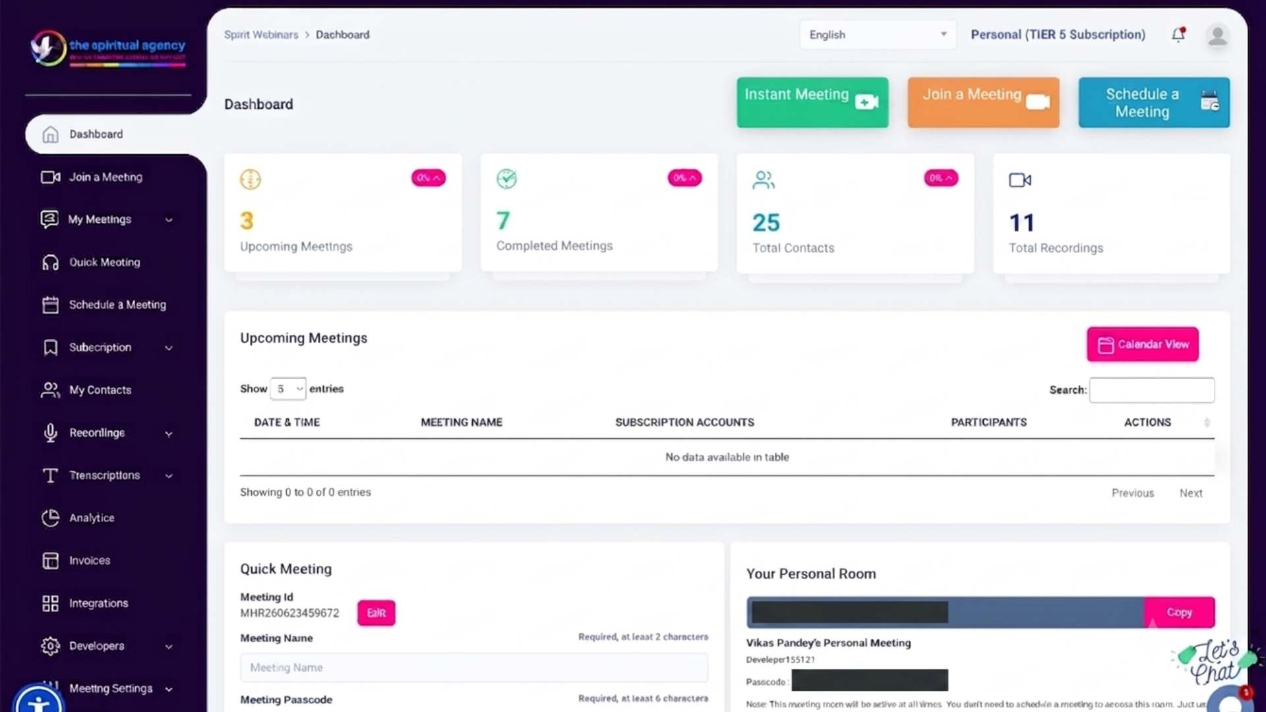1266x712 pixels.
Task: Click the My Meetings sidebar icon
Action: 49,220
